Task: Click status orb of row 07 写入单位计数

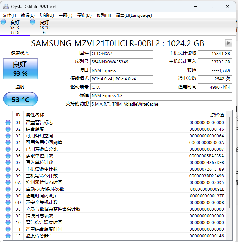Action: pyautogui.click(x=8, y=162)
